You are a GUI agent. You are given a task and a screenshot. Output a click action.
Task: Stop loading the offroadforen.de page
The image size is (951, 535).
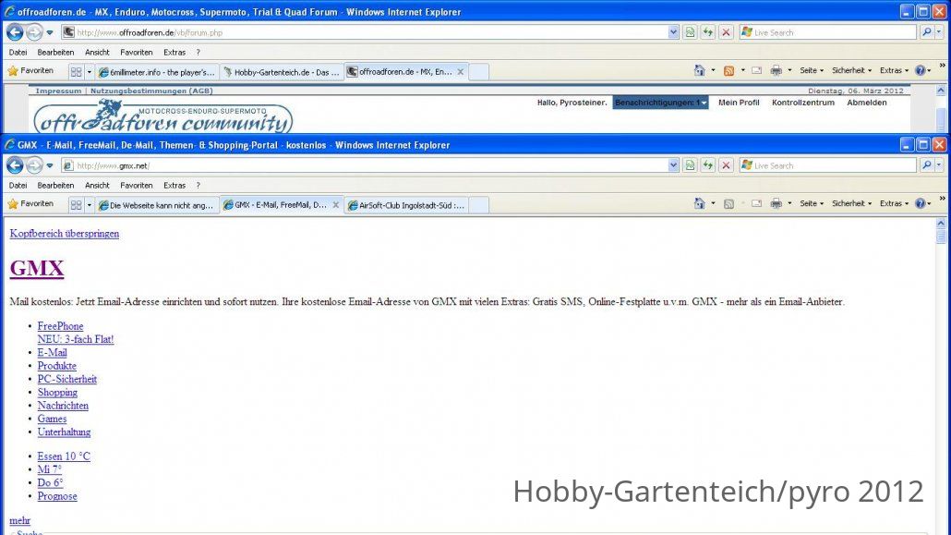point(726,32)
